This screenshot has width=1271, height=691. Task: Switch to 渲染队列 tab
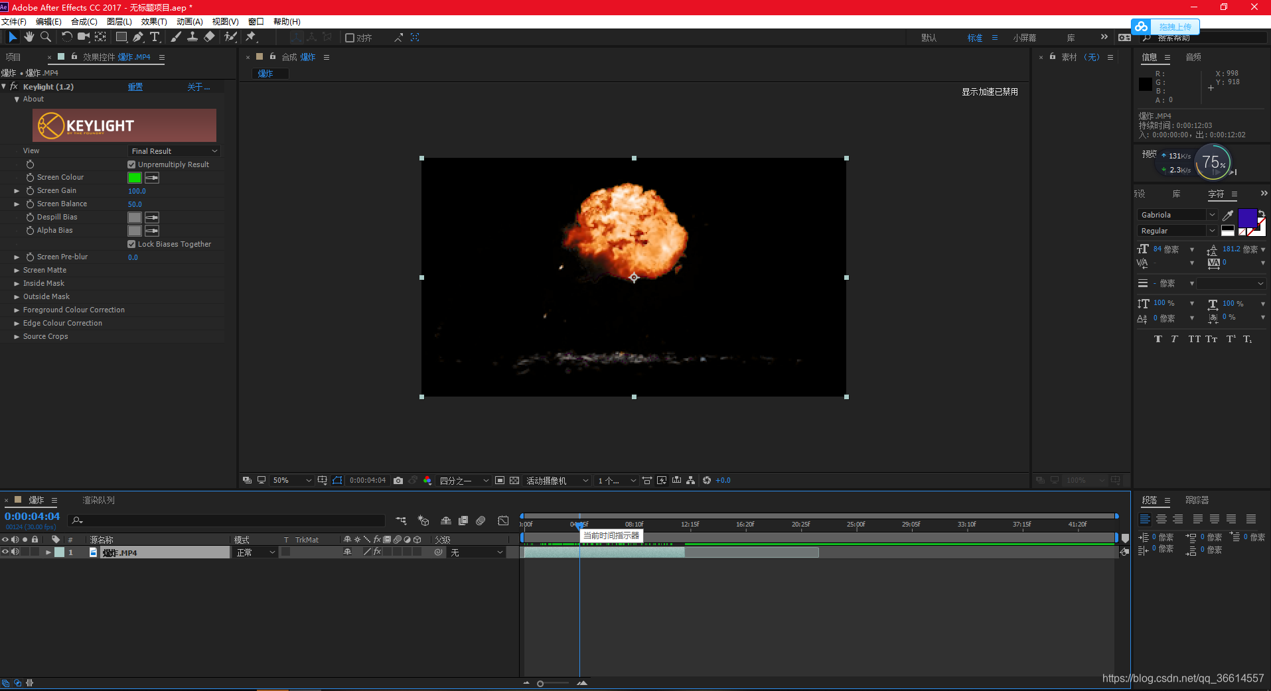(98, 501)
